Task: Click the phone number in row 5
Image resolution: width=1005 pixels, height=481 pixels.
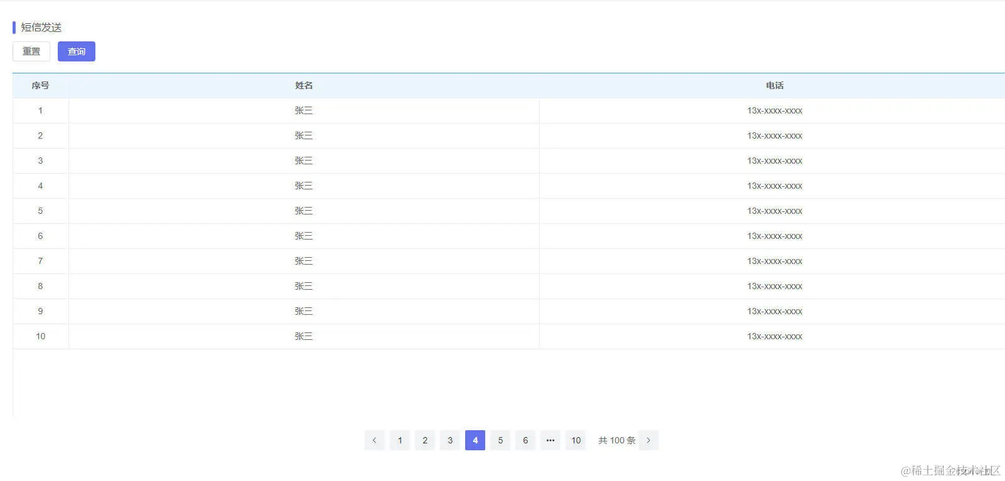Action: pyautogui.click(x=775, y=211)
